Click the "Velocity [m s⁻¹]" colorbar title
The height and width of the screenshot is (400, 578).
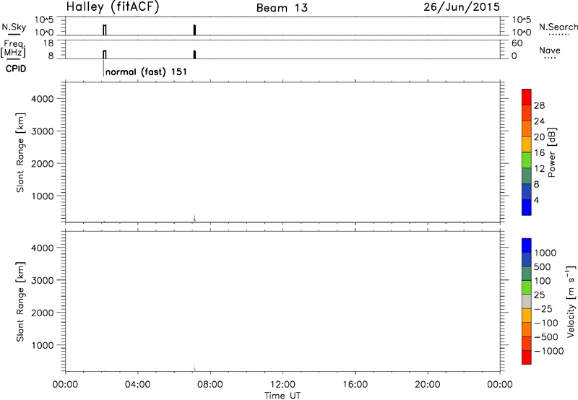point(570,301)
